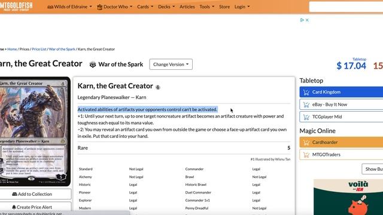Click '#1 Illustrated by Wisnu Tan' text
The height and width of the screenshot is (215, 383).
[x=270, y=159]
